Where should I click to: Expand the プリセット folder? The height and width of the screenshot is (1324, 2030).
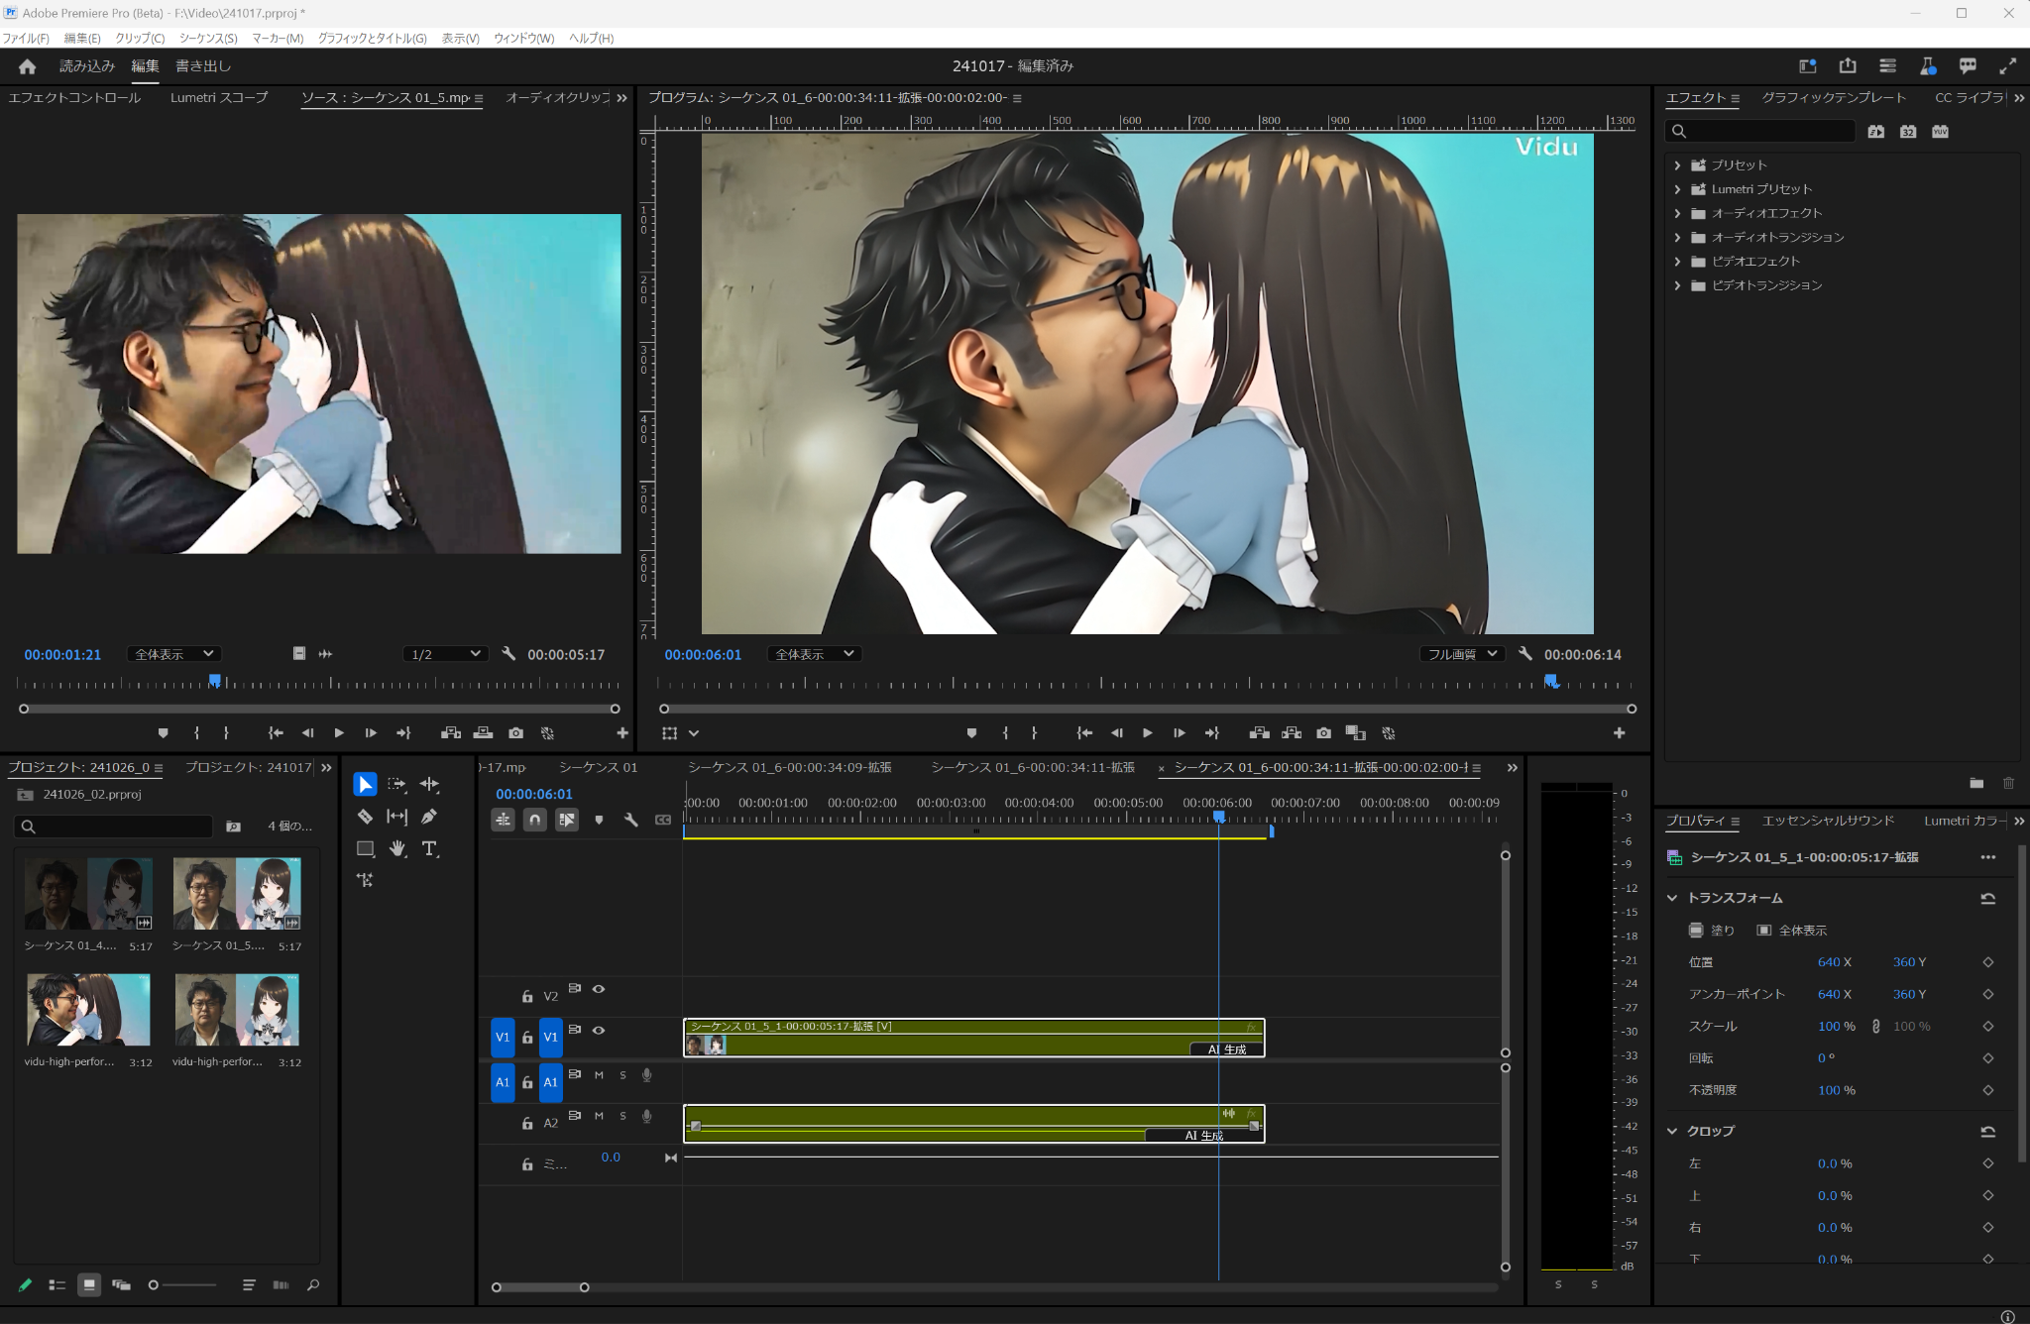pos(1677,165)
